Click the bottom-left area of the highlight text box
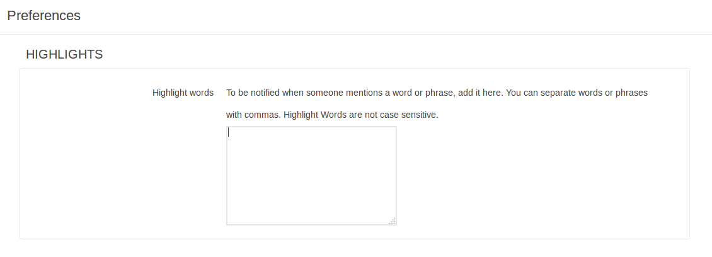712x257 pixels. pos(239,214)
